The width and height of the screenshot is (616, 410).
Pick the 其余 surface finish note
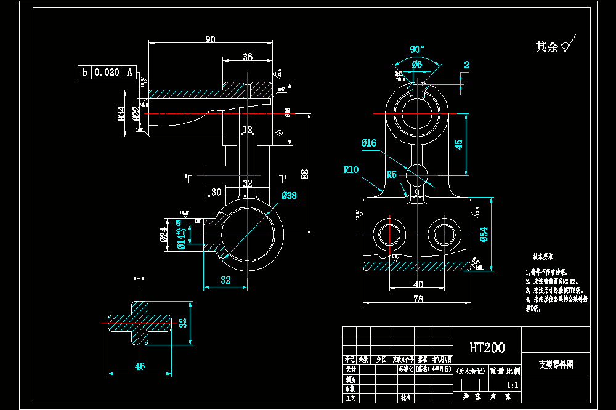tap(546, 47)
